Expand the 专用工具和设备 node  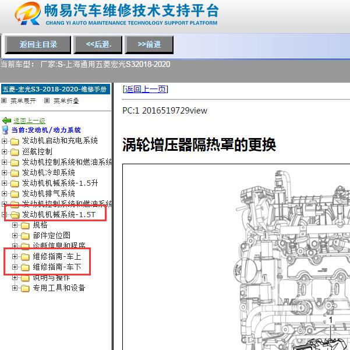(x=15, y=288)
